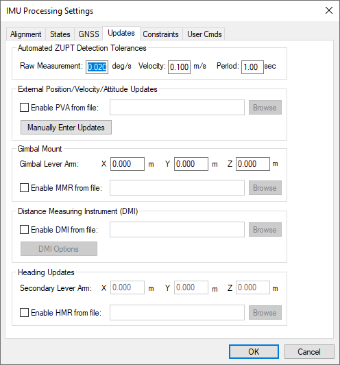Click the PVA file path field
Image resolution: width=340 pixels, height=365 pixels.
(178, 107)
